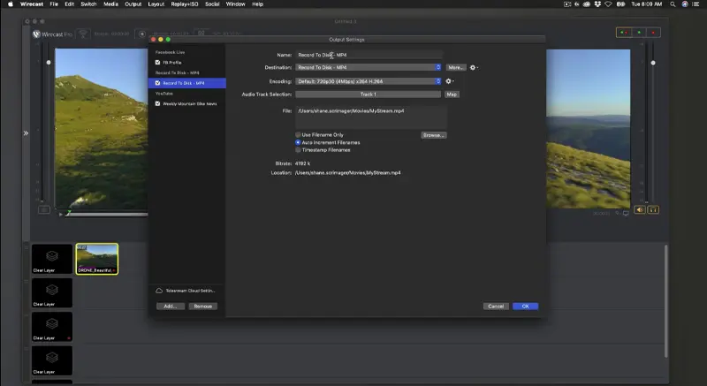Toggle the Record To Disk - MP4 checkbox
This screenshot has height=386, width=707.
(x=157, y=83)
